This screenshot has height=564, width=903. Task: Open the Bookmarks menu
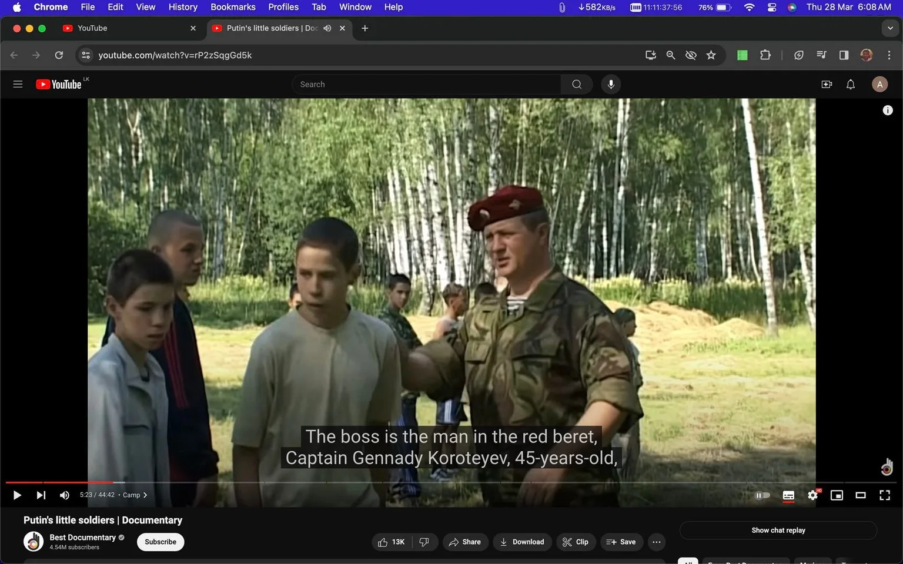coord(233,7)
